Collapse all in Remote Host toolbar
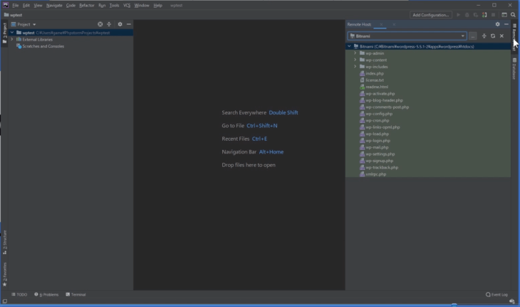Image resolution: width=520 pixels, height=307 pixels. click(484, 36)
